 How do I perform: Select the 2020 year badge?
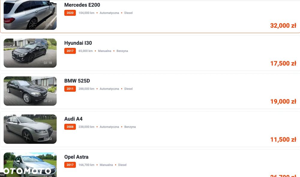point(70,13)
